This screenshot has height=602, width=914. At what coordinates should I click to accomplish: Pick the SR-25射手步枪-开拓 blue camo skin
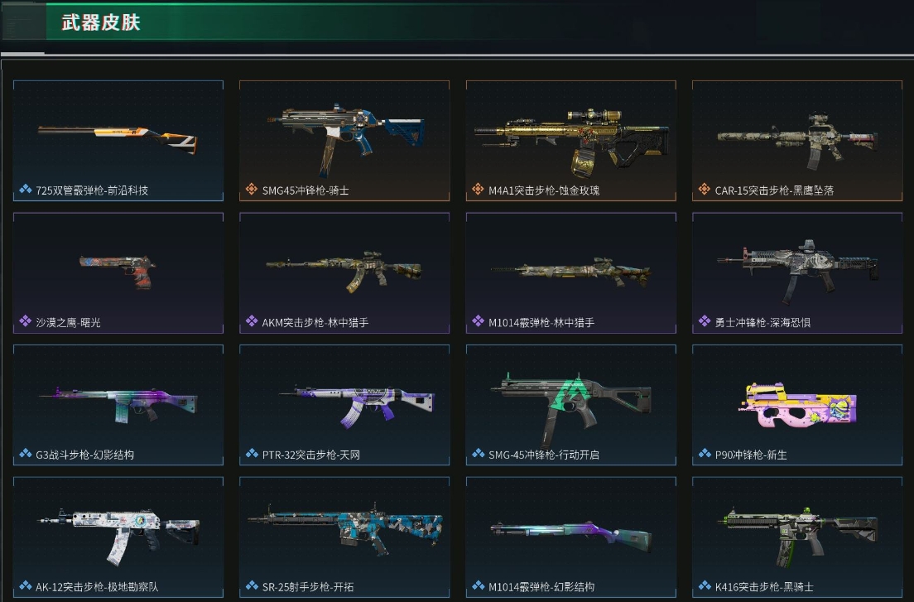point(344,537)
